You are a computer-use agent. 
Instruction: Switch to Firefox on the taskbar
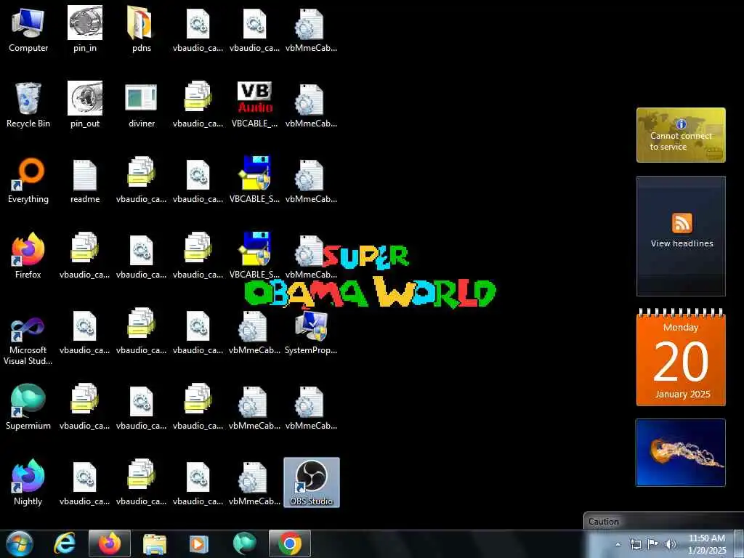click(x=110, y=543)
